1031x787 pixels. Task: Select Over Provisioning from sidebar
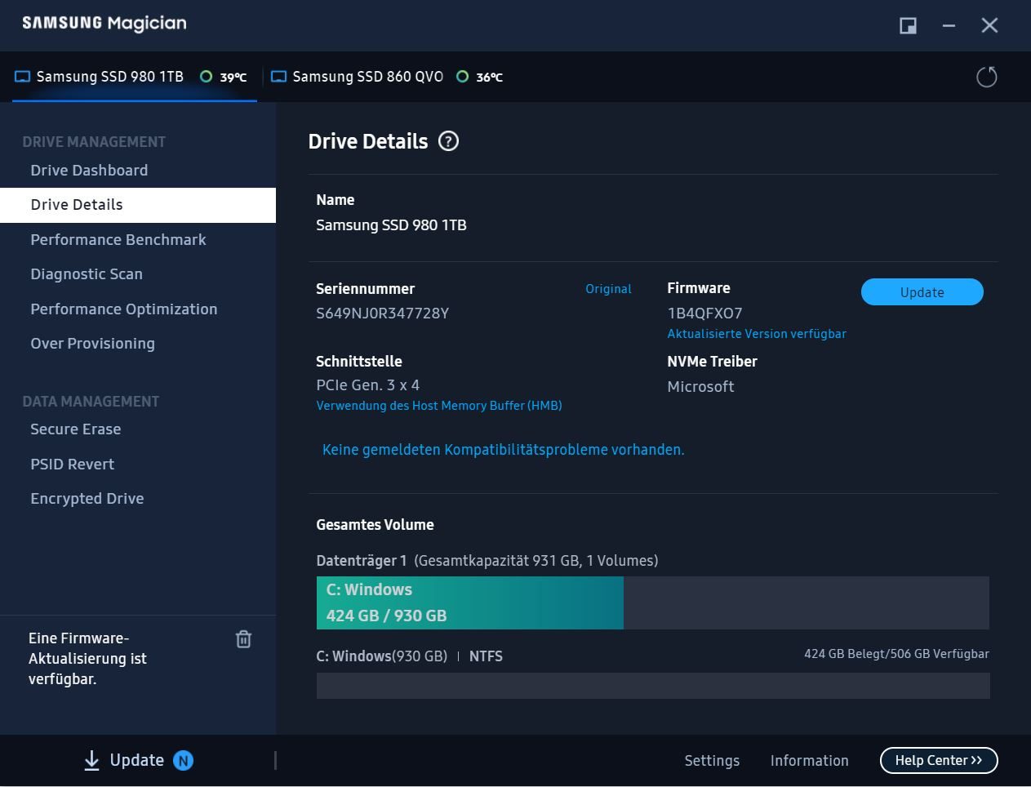92,344
